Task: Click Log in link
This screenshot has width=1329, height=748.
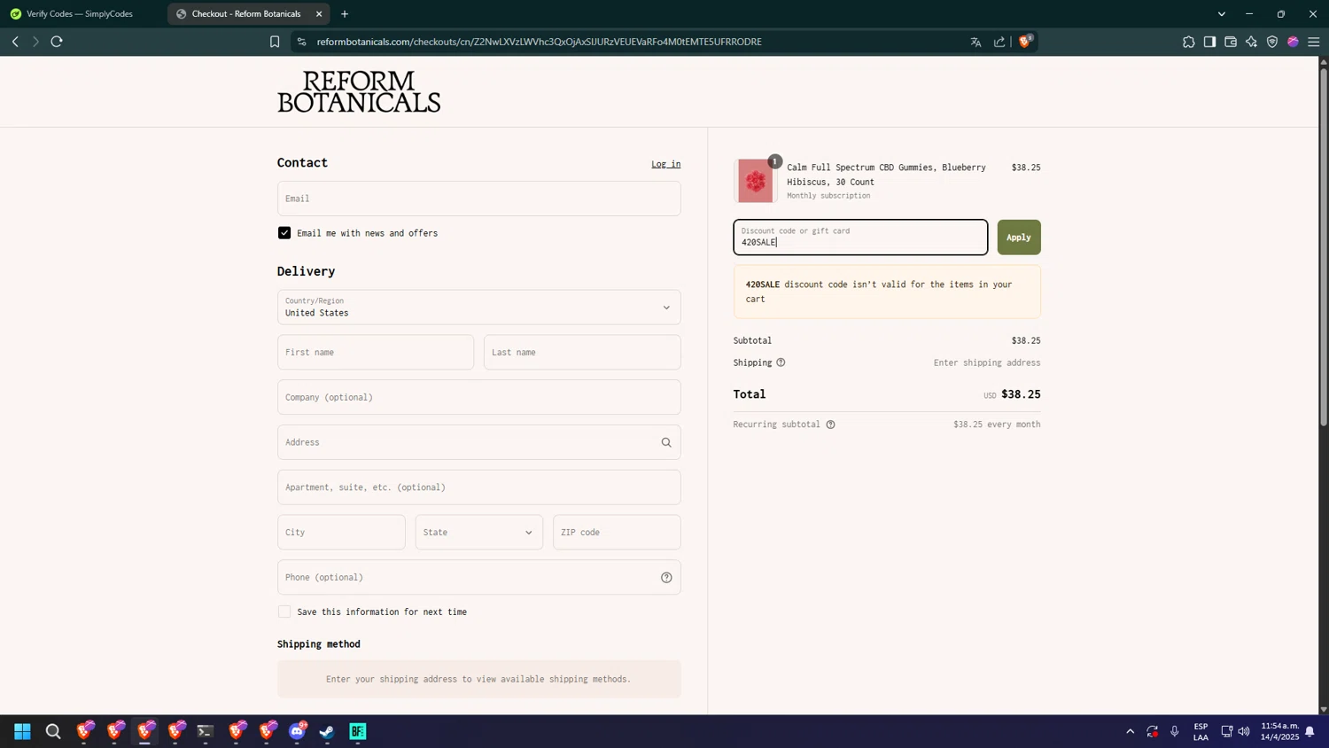Action: (666, 164)
